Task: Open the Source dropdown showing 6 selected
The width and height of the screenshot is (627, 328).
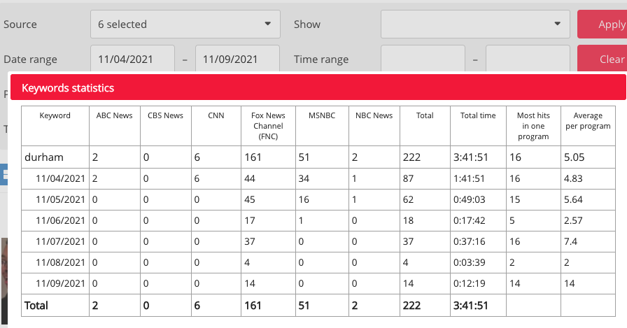Action: point(185,24)
